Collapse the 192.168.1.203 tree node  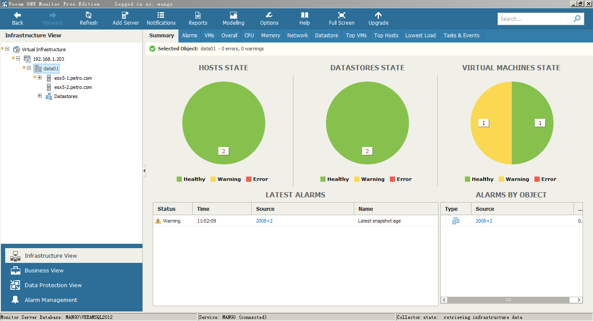(x=18, y=58)
